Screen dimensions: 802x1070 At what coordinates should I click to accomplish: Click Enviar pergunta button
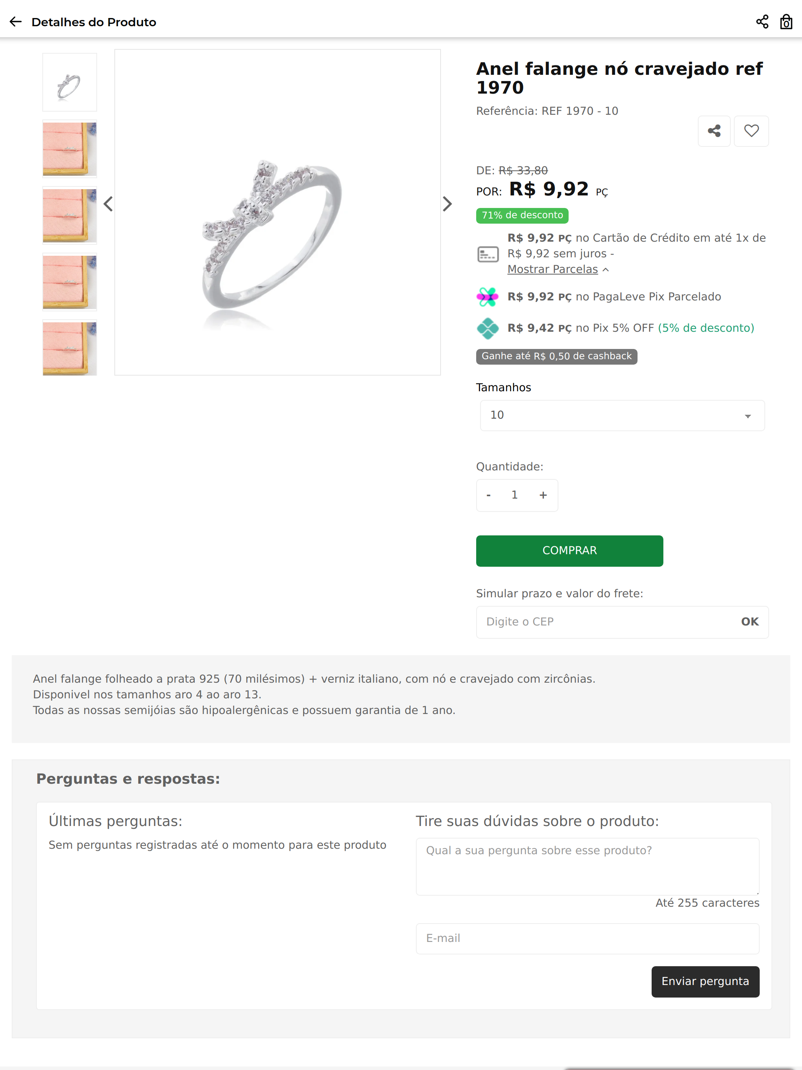705,981
